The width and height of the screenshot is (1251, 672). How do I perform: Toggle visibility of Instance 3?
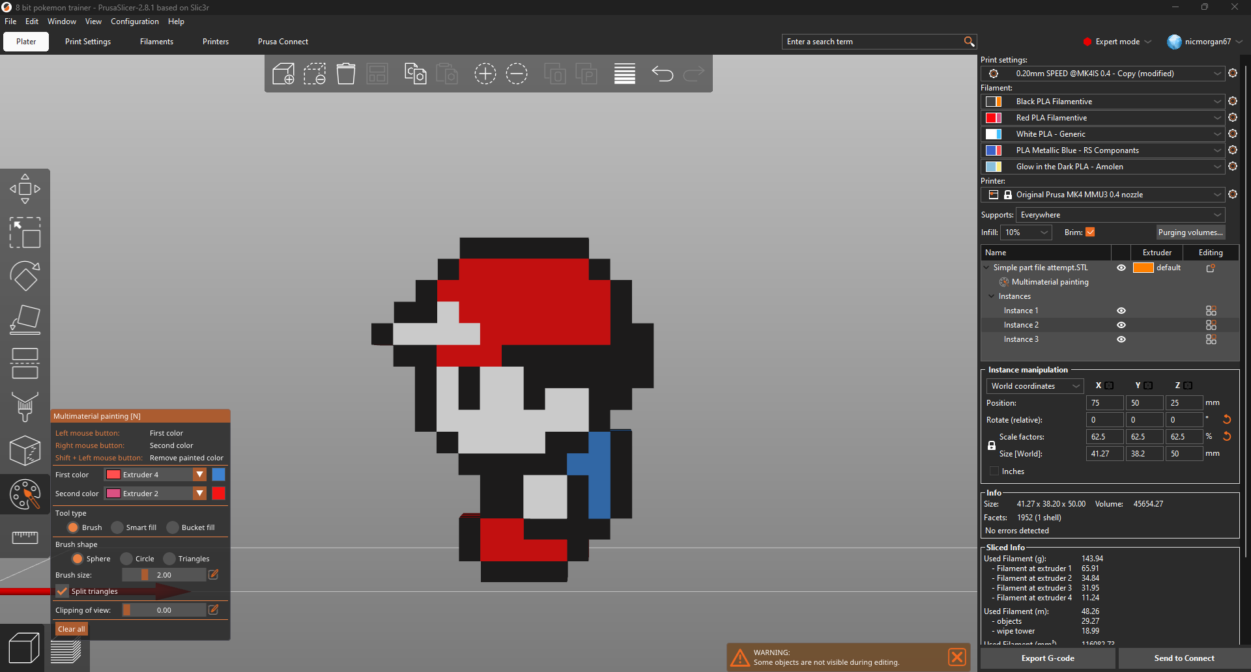[x=1121, y=339]
